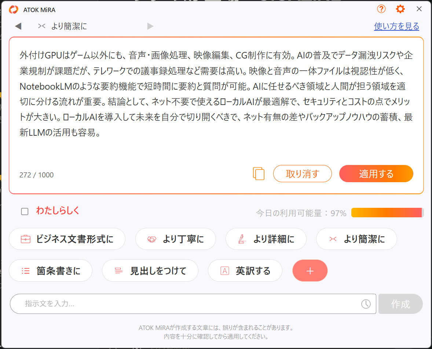The height and width of the screenshot is (349, 432).
Task: Click the plus button to add instruction
Action: [310, 271]
